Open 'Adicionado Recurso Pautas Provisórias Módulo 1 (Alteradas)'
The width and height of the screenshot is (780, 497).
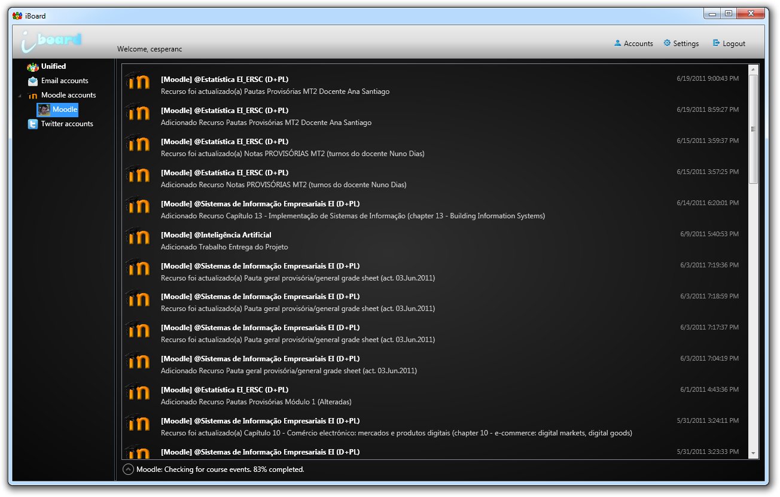256,402
